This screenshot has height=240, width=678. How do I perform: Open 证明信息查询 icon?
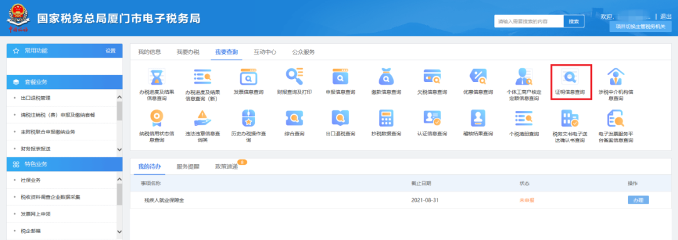coord(570,77)
